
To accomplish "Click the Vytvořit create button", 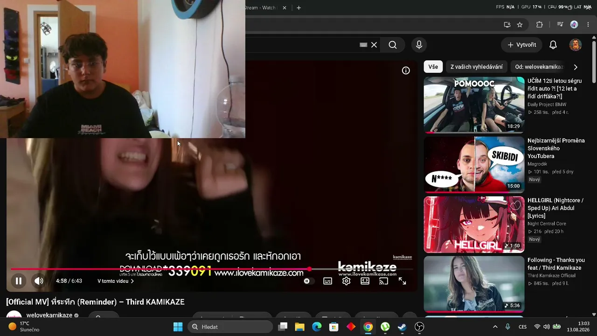I will coord(521,45).
